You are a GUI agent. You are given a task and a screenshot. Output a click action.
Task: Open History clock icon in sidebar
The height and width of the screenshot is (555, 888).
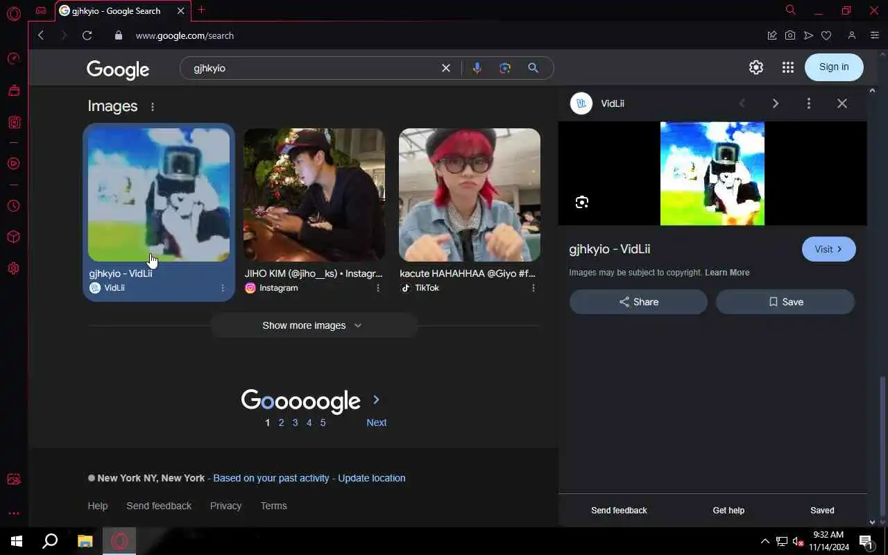click(13, 206)
